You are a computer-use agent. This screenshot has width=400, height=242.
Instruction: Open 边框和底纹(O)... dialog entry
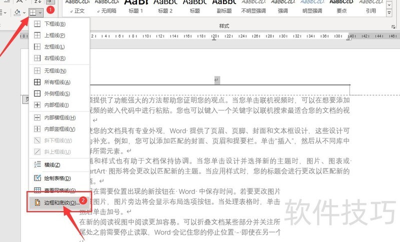pyautogui.click(x=58, y=202)
